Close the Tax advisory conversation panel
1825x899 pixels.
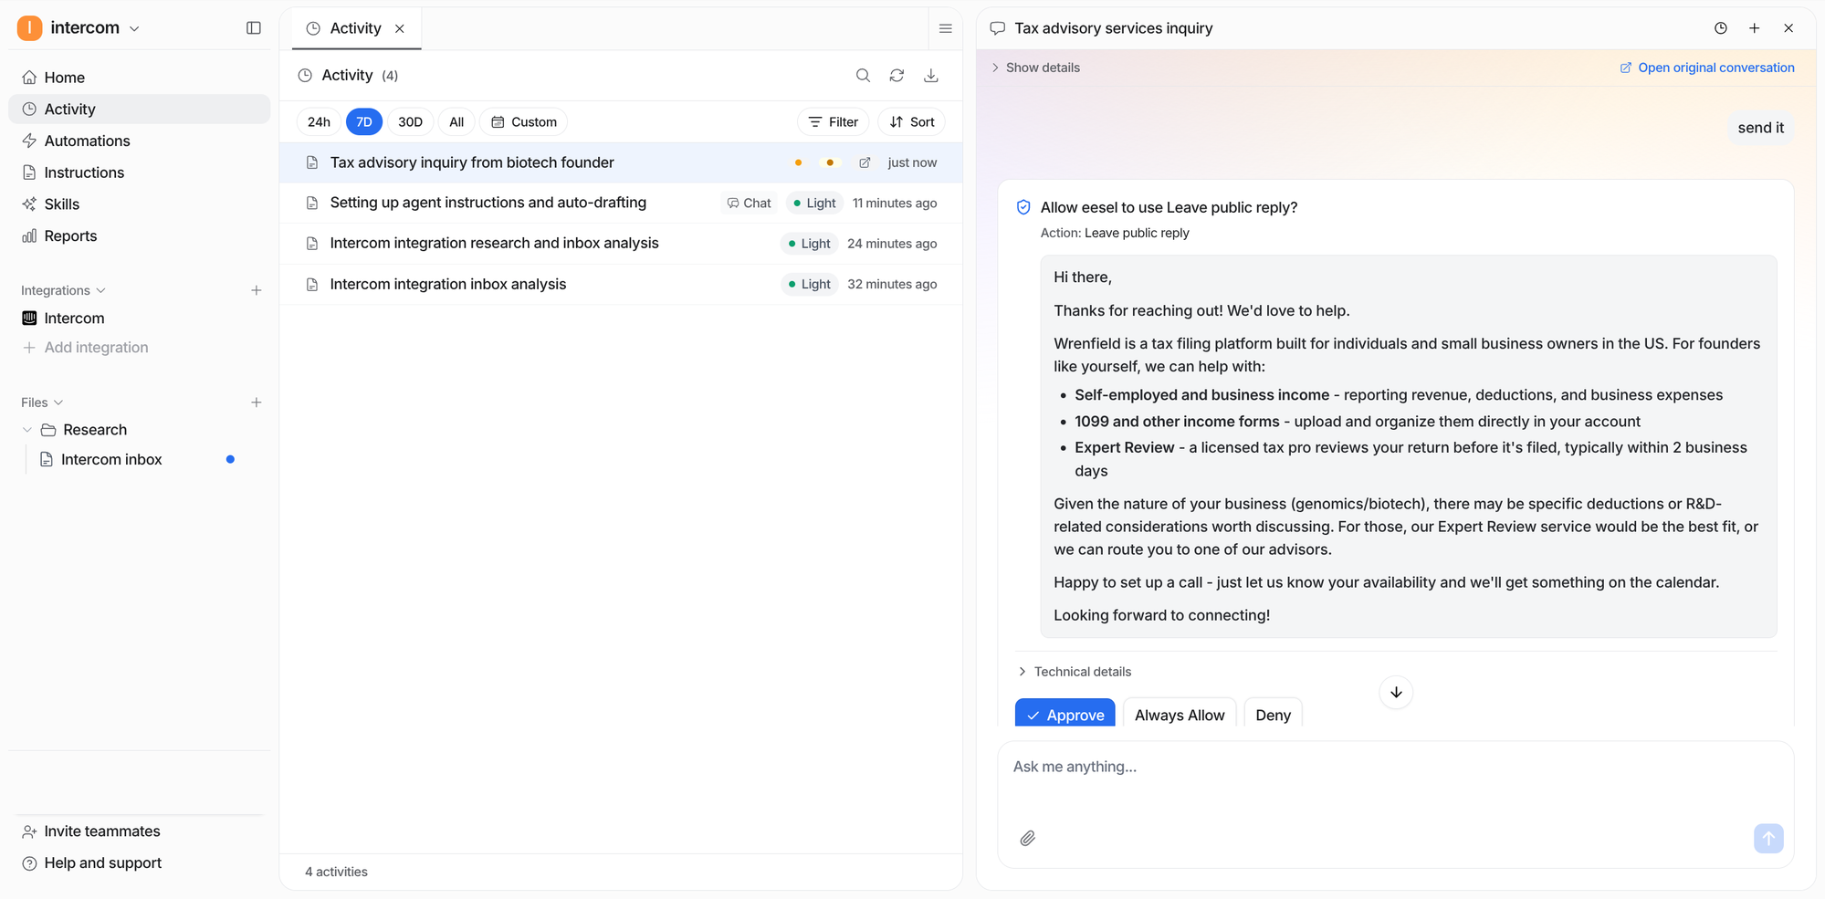click(1788, 28)
